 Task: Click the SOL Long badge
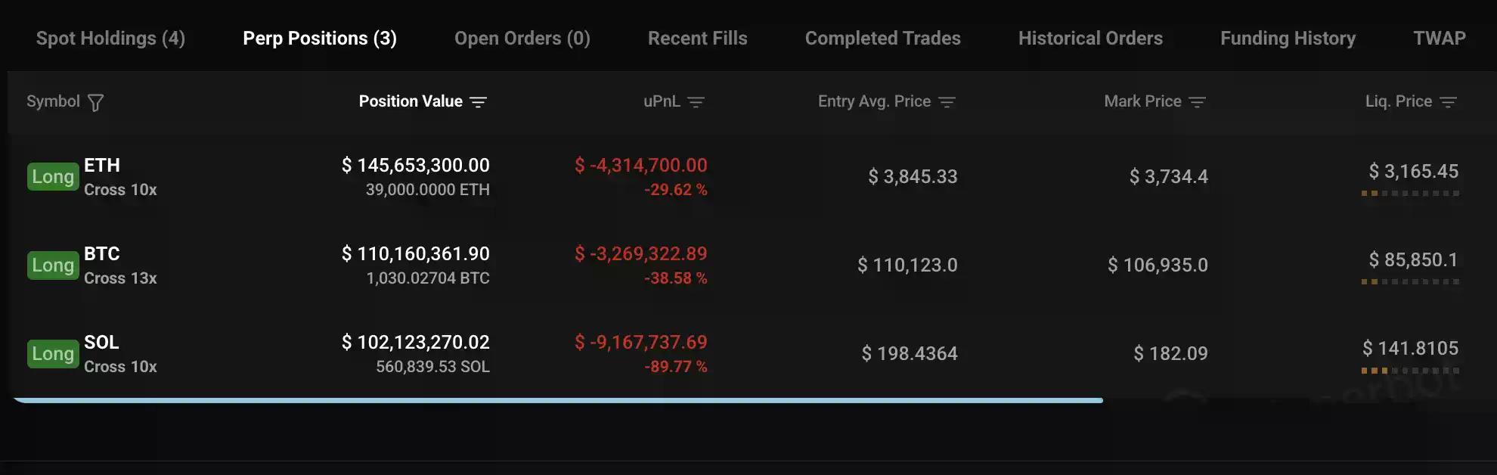(x=53, y=353)
